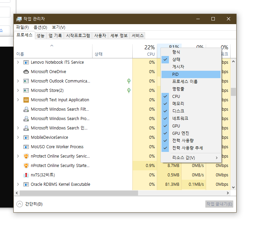255x227 pixels.
Task: Uncheck the 전력 사용량 추세 column option
Action: pyautogui.click(x=191, y=148)
